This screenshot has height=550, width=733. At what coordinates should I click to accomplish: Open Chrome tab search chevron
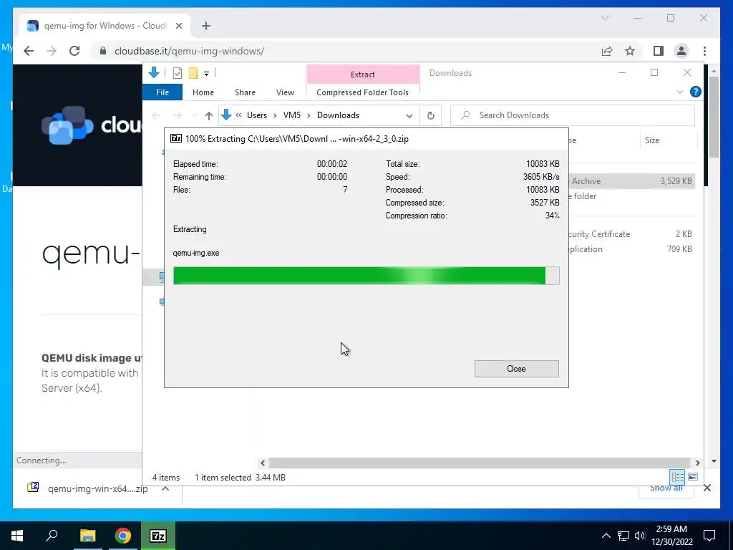(605, 18)
